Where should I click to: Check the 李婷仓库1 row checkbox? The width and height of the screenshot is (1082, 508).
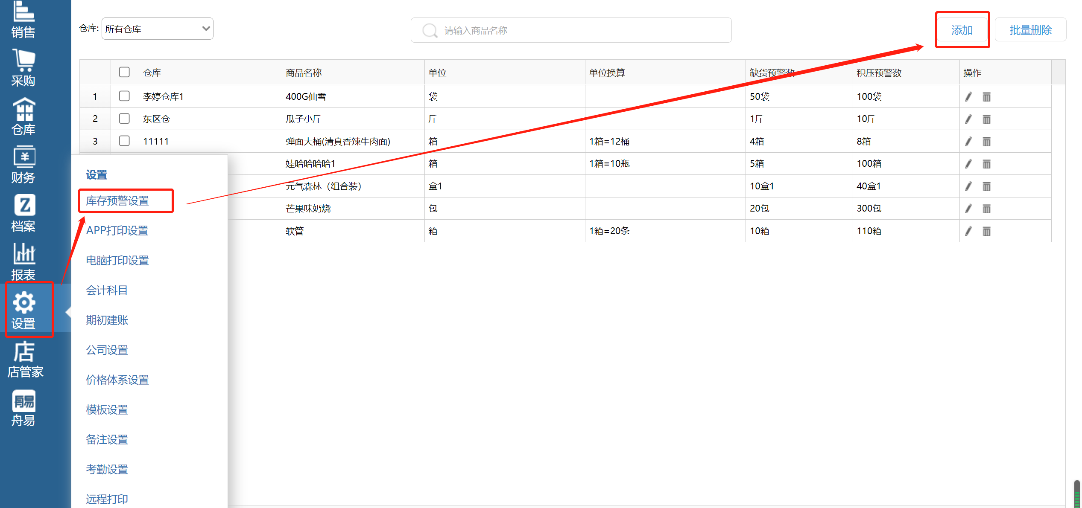124,96
